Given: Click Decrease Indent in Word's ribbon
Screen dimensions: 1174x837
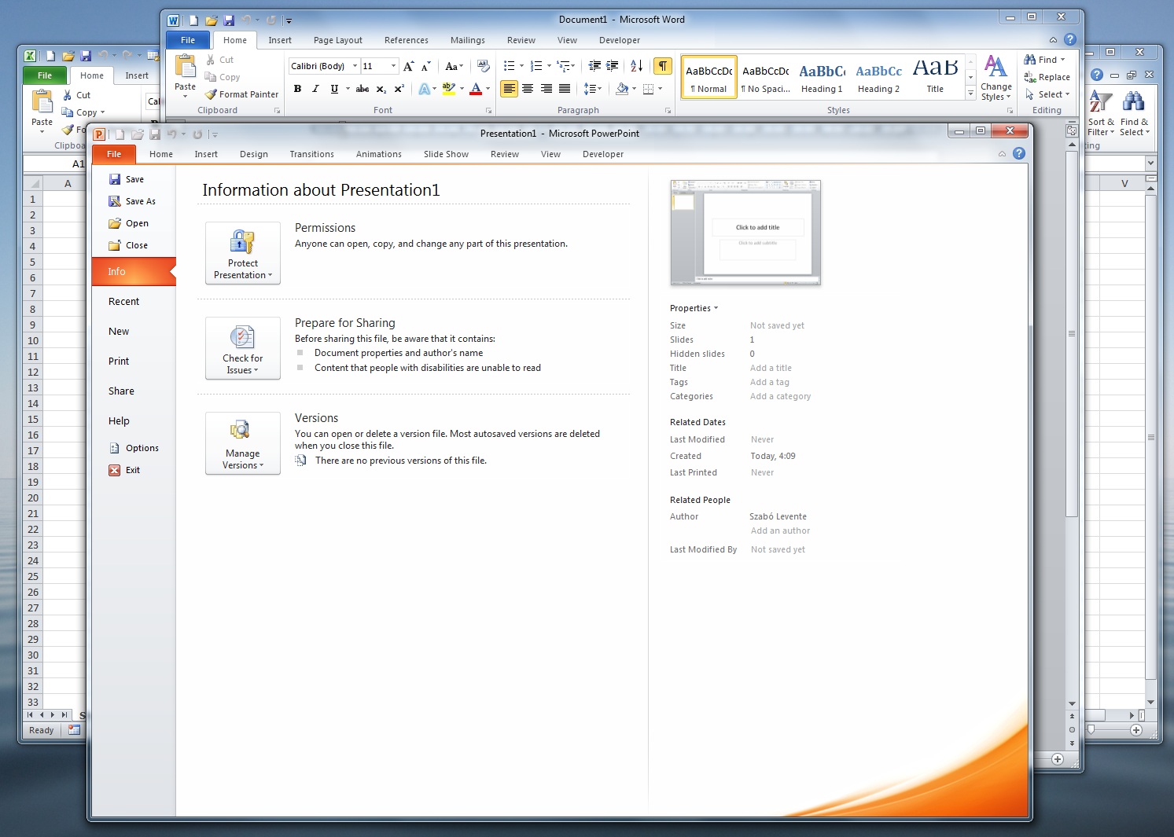Looking at the screenshot, I should [x=594, y=66].
